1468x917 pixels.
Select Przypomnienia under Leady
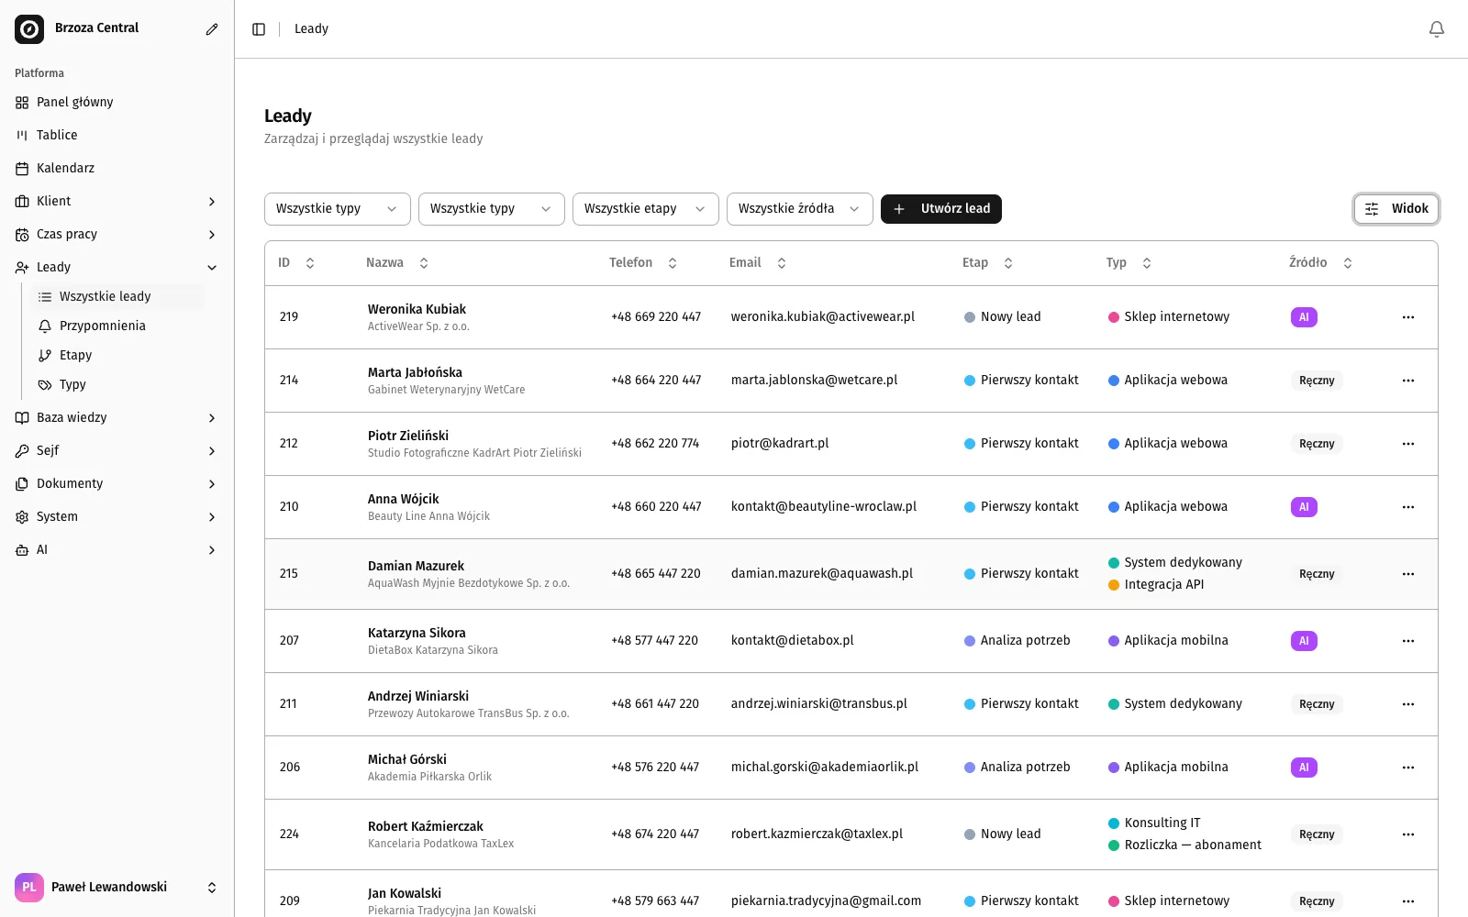pos(117,326)
